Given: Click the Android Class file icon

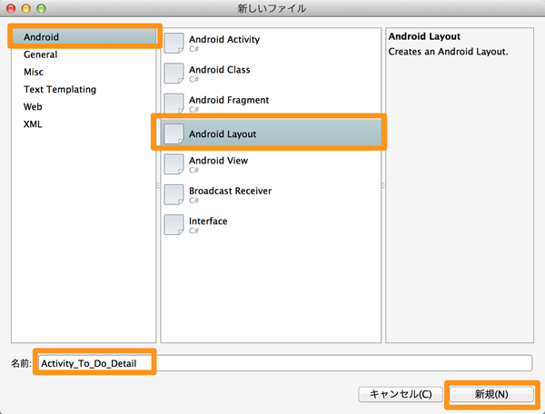Looking at the screenshot, I should 173,74.
